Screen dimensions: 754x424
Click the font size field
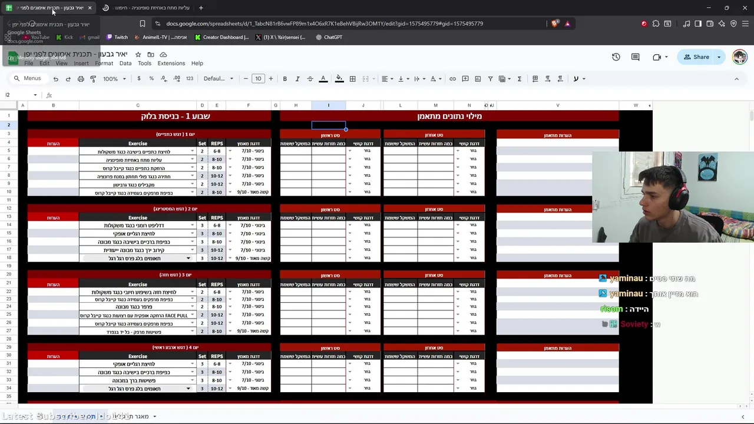[x=258, y=79]
